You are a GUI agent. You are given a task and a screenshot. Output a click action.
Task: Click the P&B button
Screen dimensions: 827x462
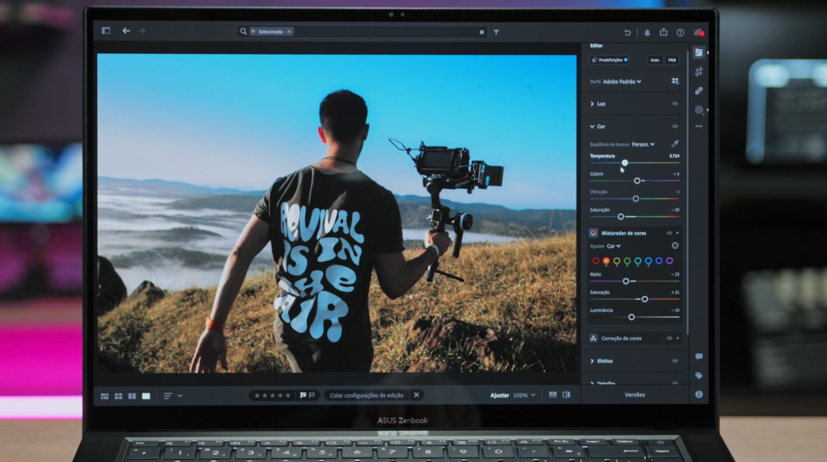672,60
